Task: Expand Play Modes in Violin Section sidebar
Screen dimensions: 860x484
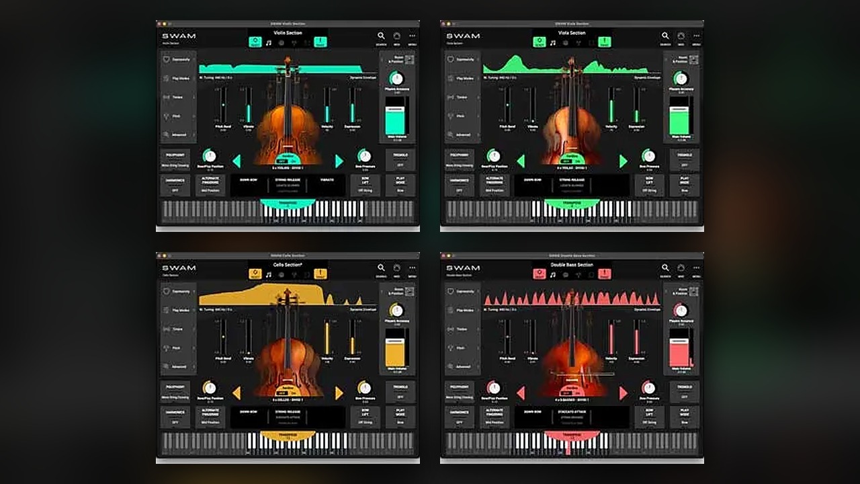Action: click(x=179, y=78)
